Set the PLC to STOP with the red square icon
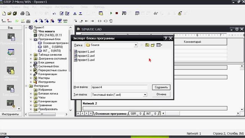 117,13
